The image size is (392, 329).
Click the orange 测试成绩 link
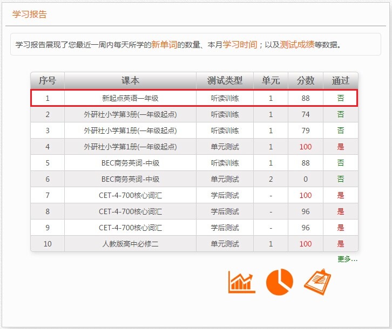(x=297, y=44)
